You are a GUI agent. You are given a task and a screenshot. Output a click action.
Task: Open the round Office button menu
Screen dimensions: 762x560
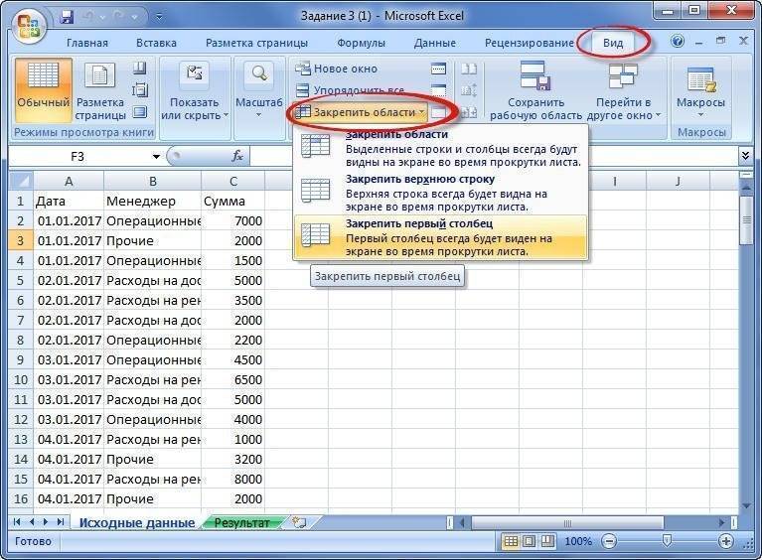point(28,26)
